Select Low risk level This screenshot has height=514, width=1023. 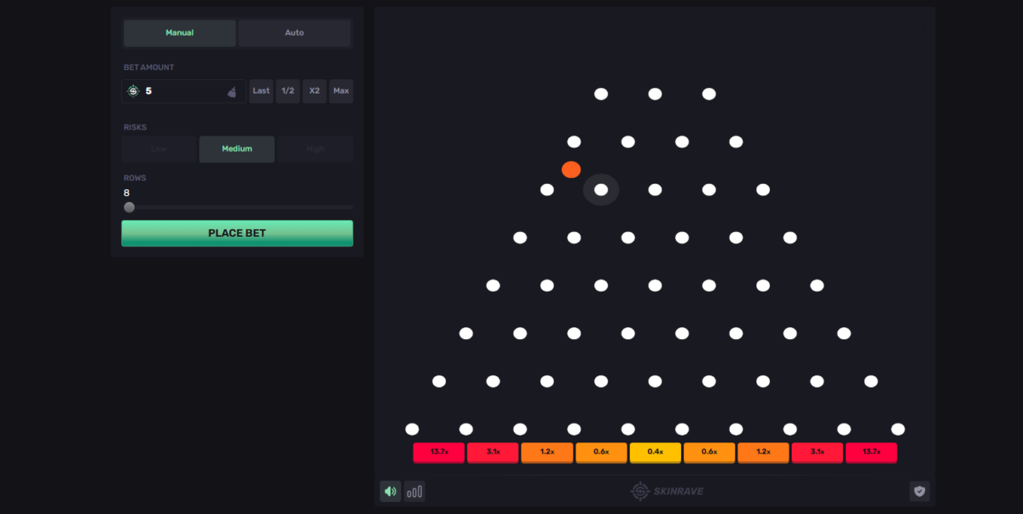tap(159, 149)
